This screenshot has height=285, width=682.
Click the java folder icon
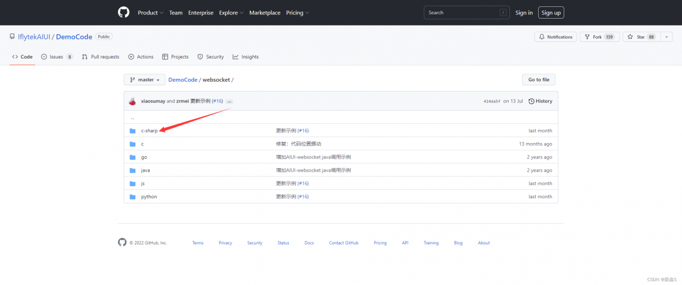pos(133,171)
